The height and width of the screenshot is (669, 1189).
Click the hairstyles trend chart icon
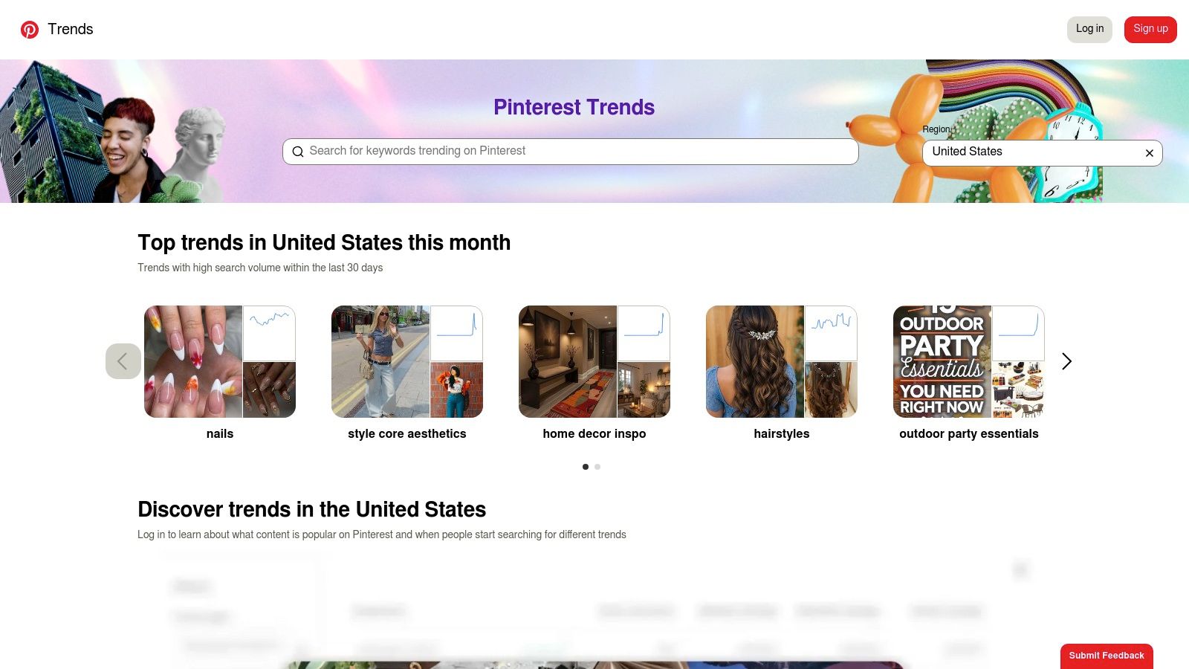(x=831, y=334)
